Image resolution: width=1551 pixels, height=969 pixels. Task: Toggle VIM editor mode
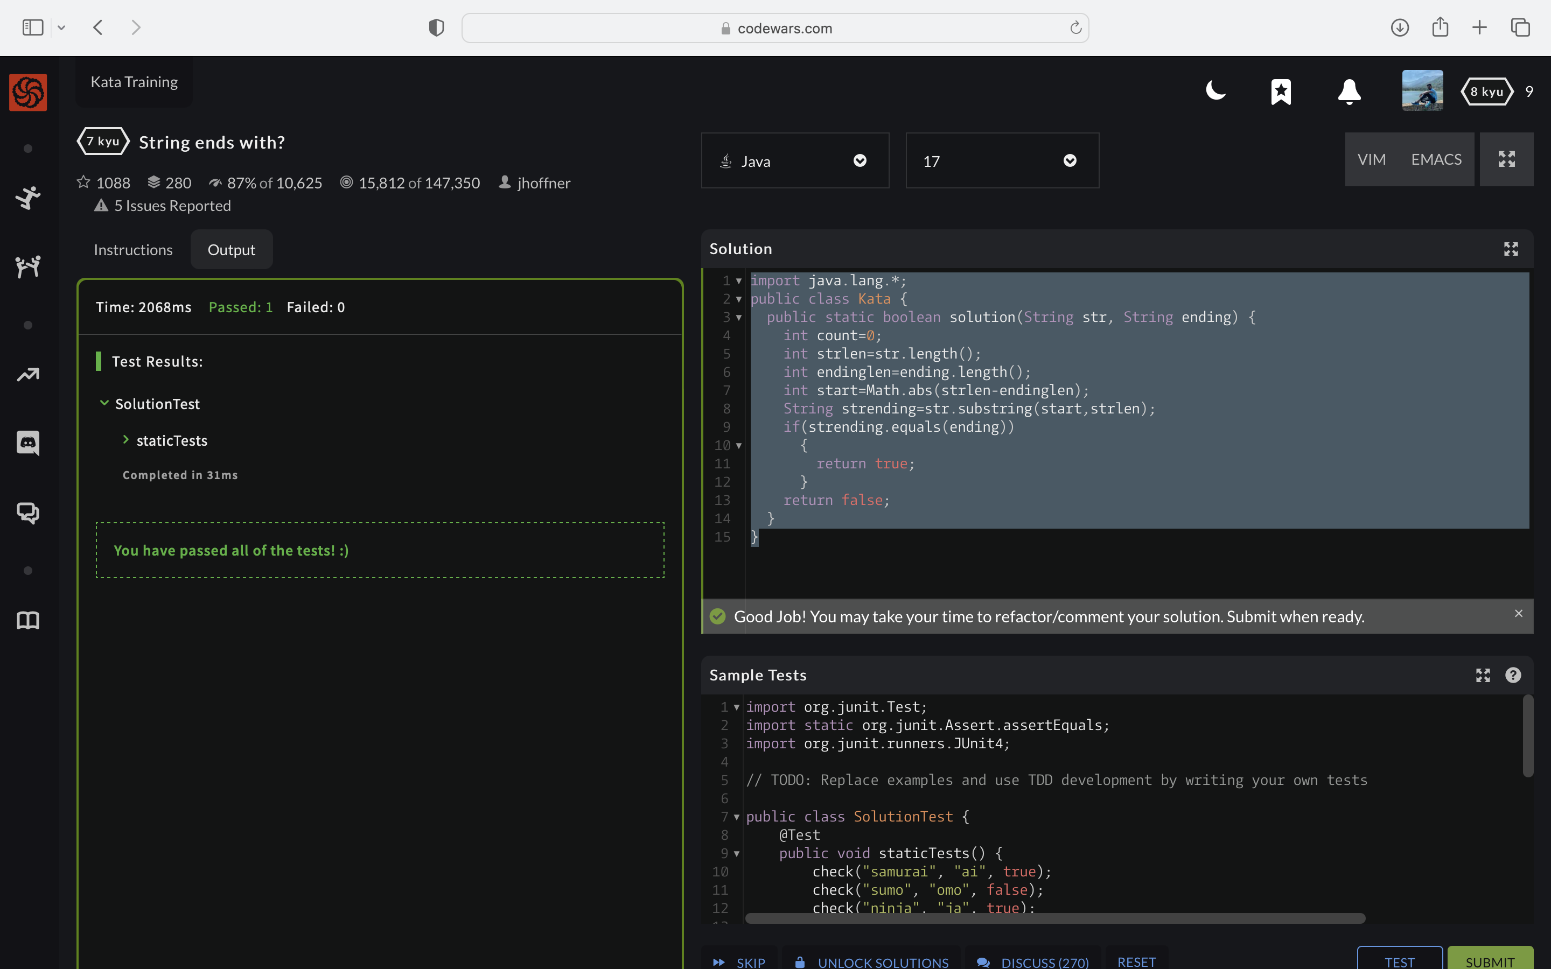click(1371, 159)
